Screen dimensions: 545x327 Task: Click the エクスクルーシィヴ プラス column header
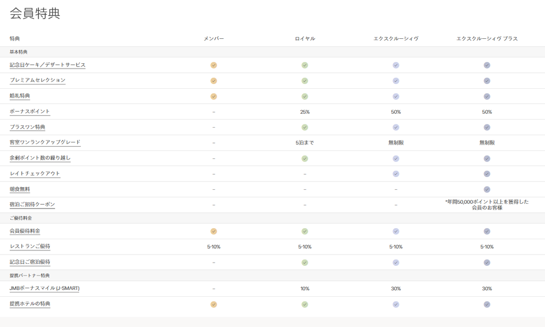(487, 38)
